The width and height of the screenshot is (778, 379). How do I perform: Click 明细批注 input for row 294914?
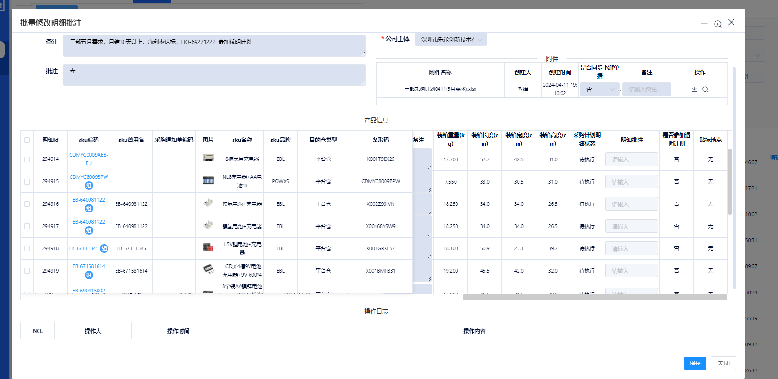tap(631, 159)
